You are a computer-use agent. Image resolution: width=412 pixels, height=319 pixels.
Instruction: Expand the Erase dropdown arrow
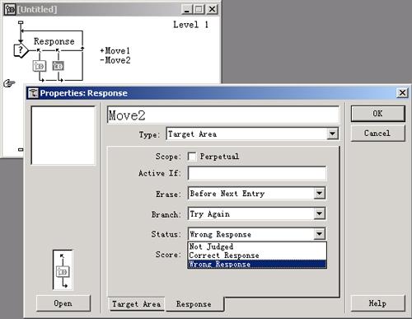(319, 194)
